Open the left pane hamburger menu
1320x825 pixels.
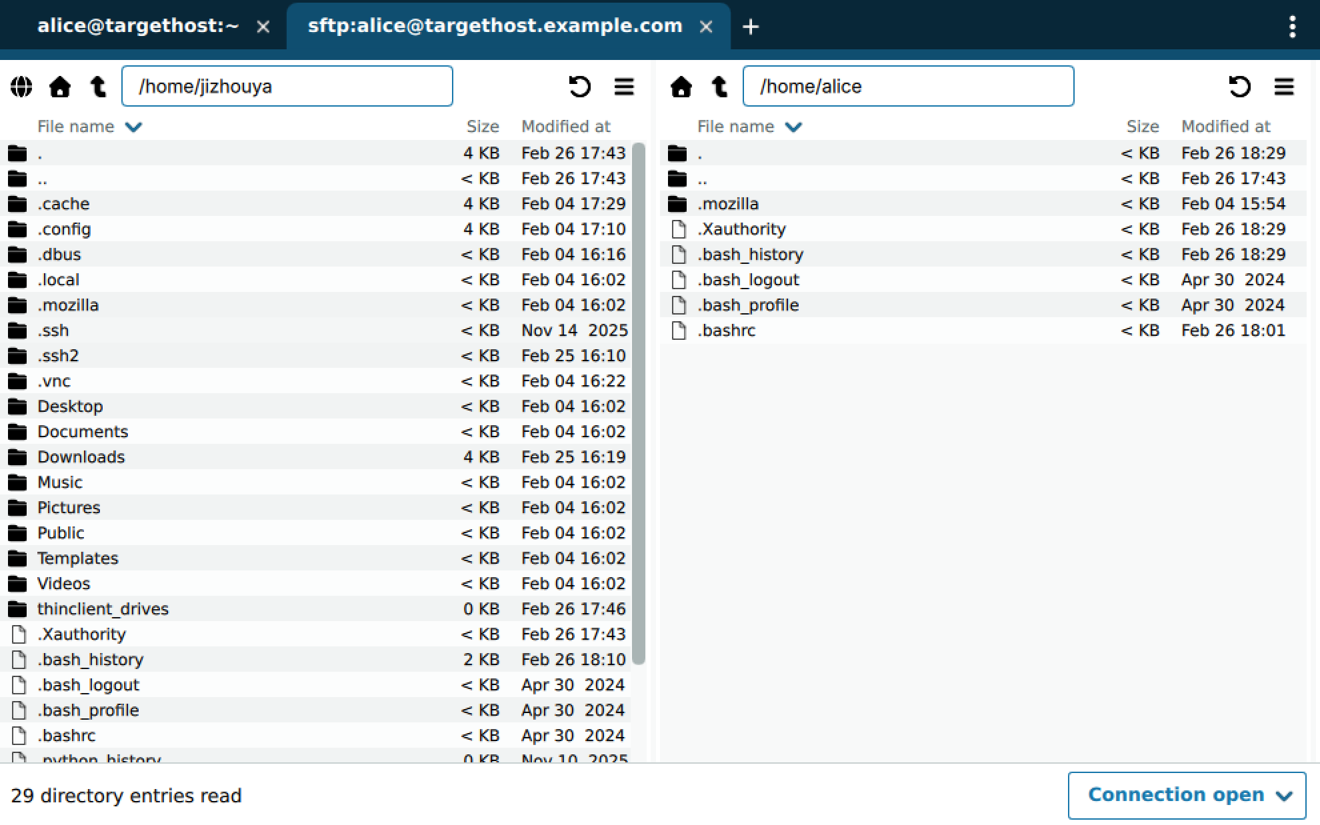pyautogui.click(x=624, y=87)
